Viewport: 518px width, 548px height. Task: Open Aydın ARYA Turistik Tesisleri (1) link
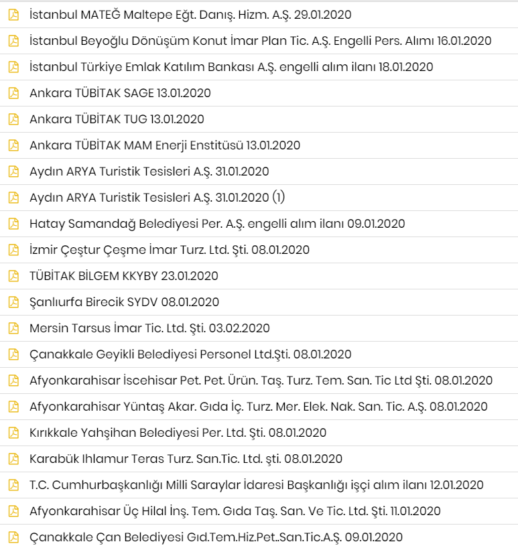point(157,198)
